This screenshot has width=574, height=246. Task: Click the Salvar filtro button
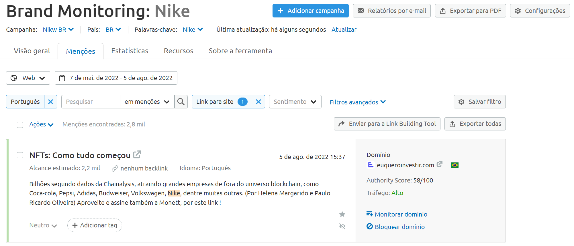pyautogui.click(x=479, y=102)
